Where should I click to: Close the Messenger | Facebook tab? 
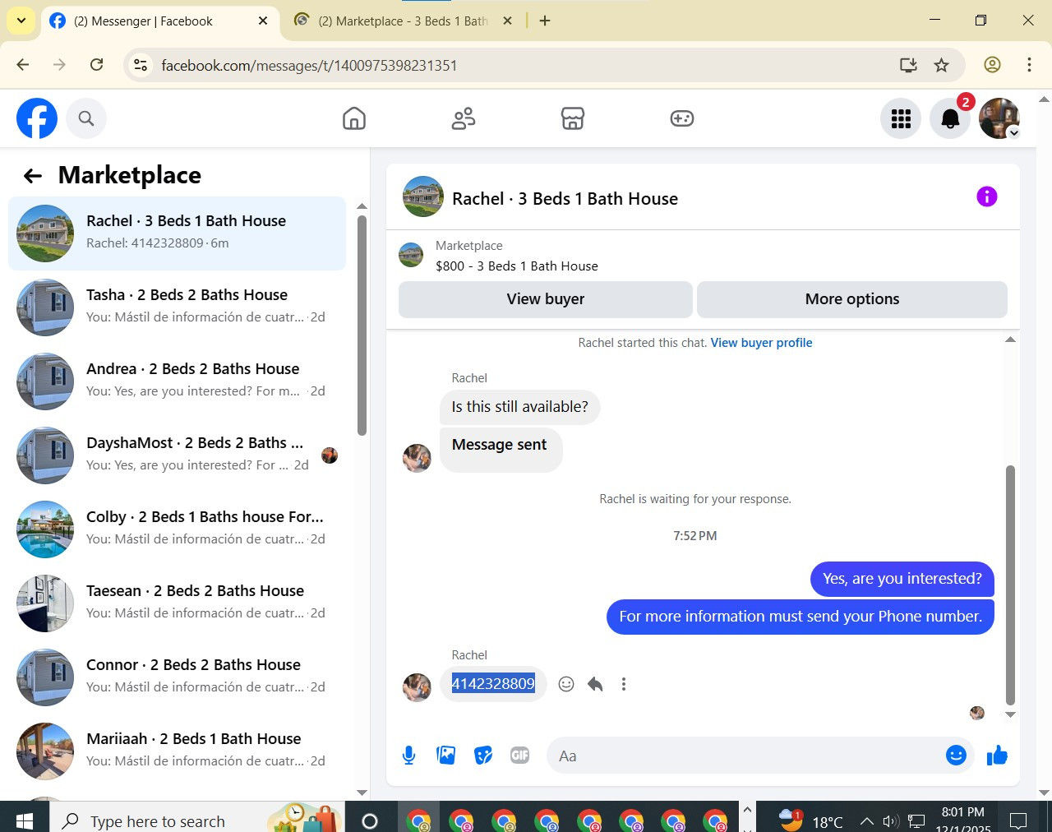263,21
